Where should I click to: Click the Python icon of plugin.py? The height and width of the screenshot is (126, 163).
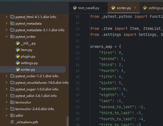(18, 56)
